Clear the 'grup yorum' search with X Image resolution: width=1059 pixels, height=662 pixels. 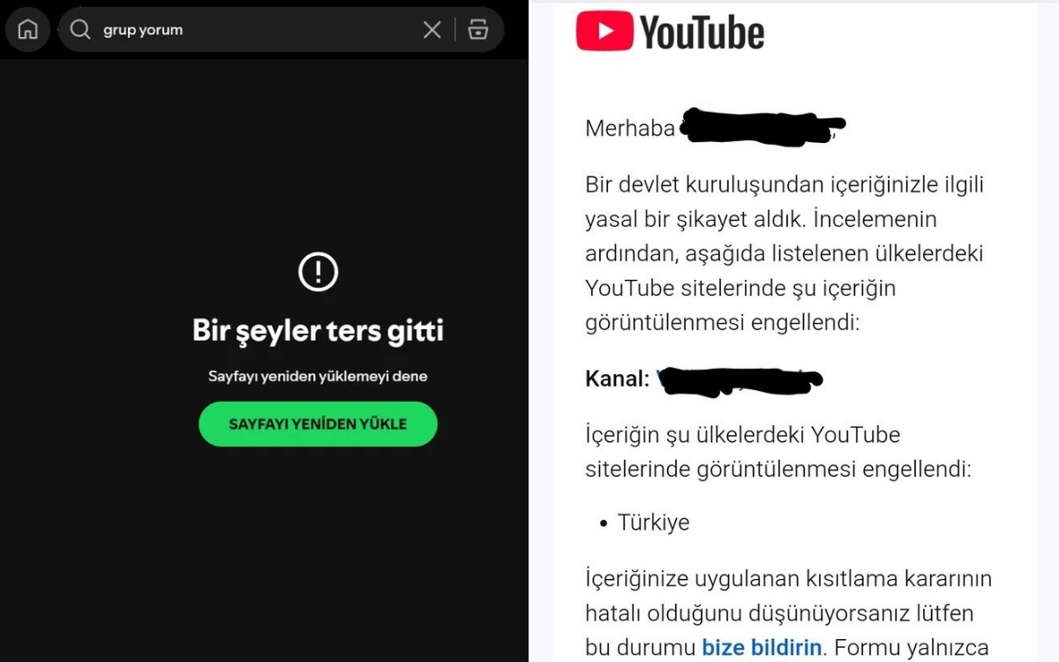(432, 30)
